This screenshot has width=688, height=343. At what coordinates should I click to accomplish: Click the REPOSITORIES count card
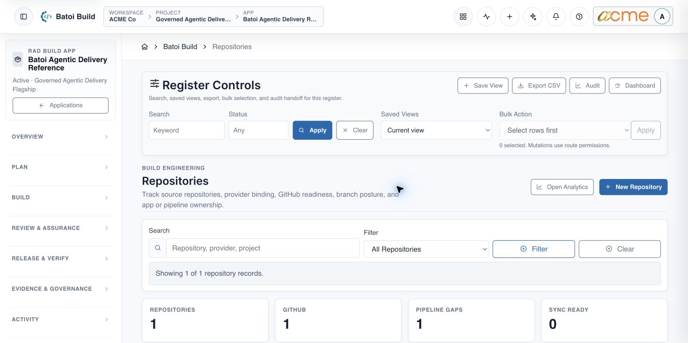tap(205, 321)
